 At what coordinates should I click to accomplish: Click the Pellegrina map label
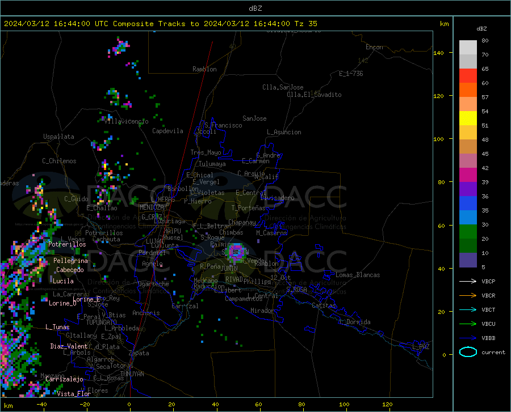pos(71,261)
